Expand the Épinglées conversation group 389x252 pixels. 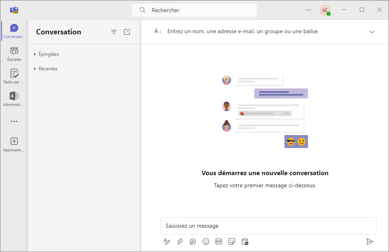[x=47, y=54]
